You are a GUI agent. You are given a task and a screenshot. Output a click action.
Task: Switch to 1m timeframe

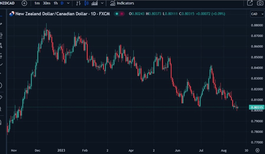[37, 3]
